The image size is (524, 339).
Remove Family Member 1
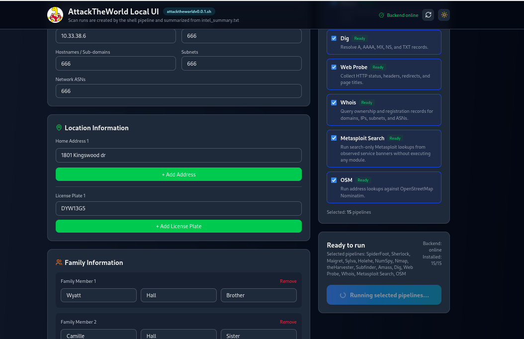288,281
